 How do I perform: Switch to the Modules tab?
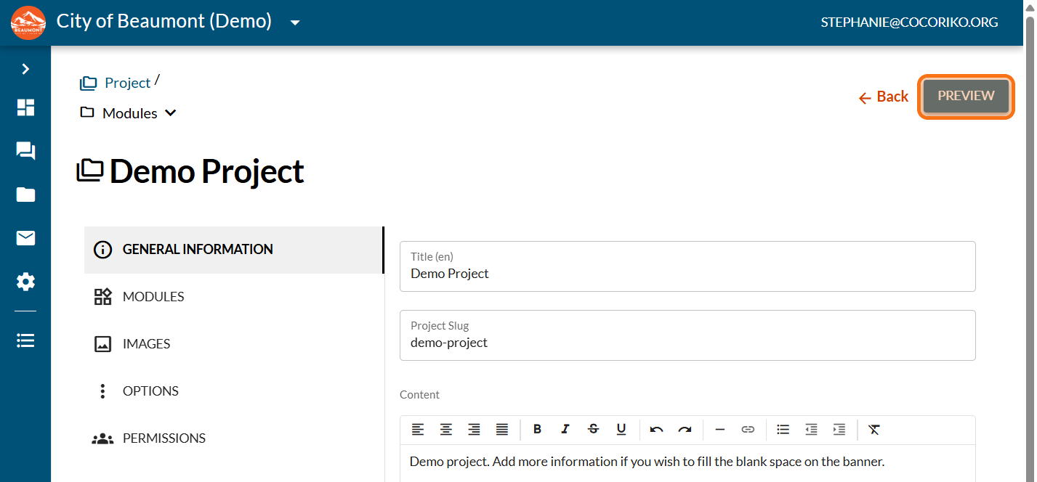pos(153,296)
